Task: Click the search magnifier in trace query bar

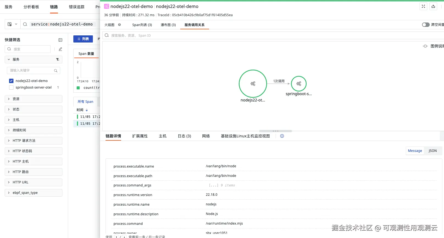Action: pos(25,24)
